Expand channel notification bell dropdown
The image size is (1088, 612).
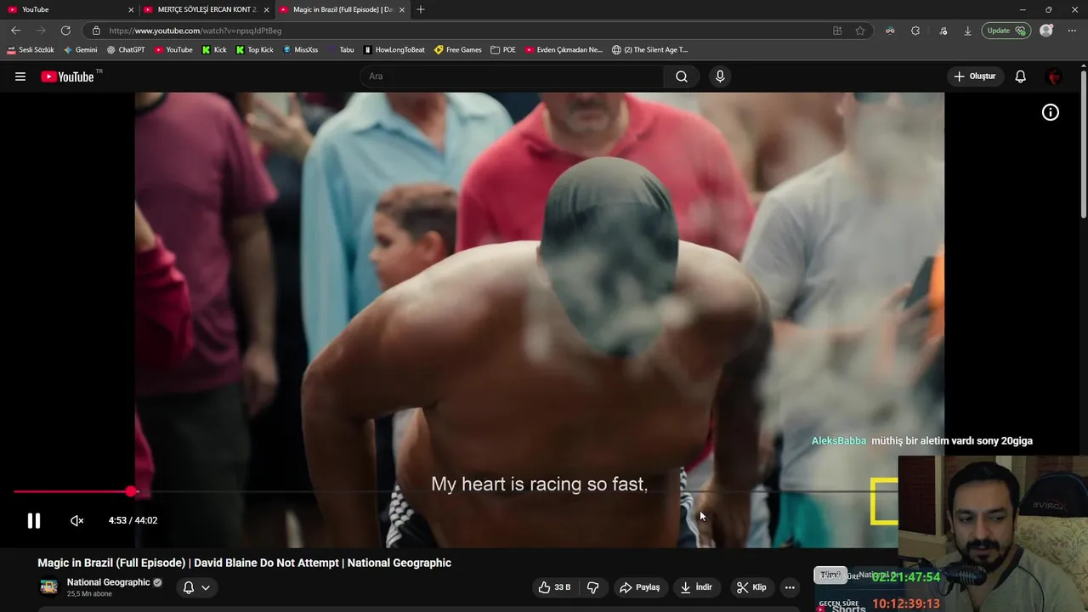click(x=196, y=587)
